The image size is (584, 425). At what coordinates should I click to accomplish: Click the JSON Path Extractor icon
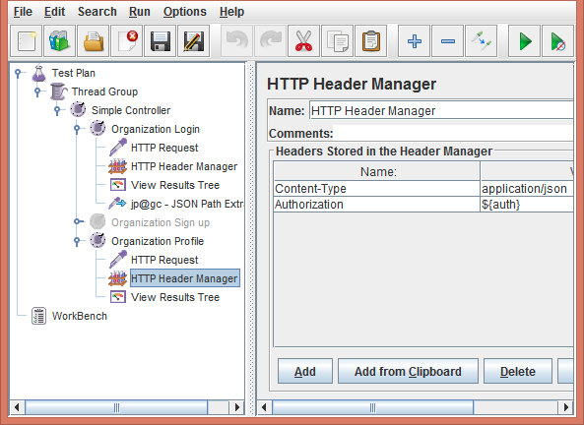tap(118, 204)
